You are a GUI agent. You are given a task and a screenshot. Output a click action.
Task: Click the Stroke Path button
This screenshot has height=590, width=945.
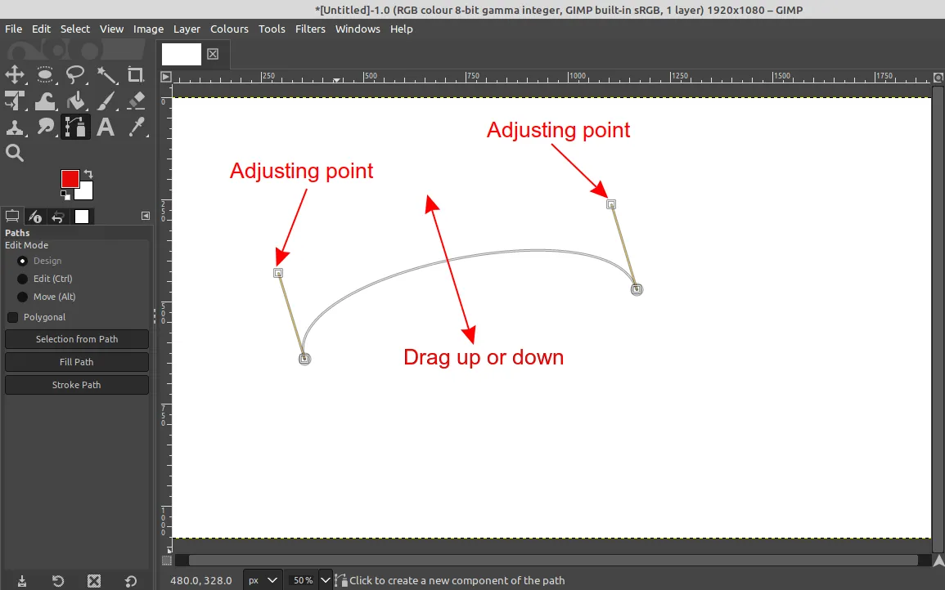[77, 385]
